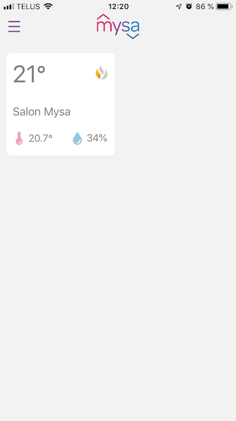236x421 pixels.
Task: Open the purple hamburger menu
Action: [x=14, y=27]
